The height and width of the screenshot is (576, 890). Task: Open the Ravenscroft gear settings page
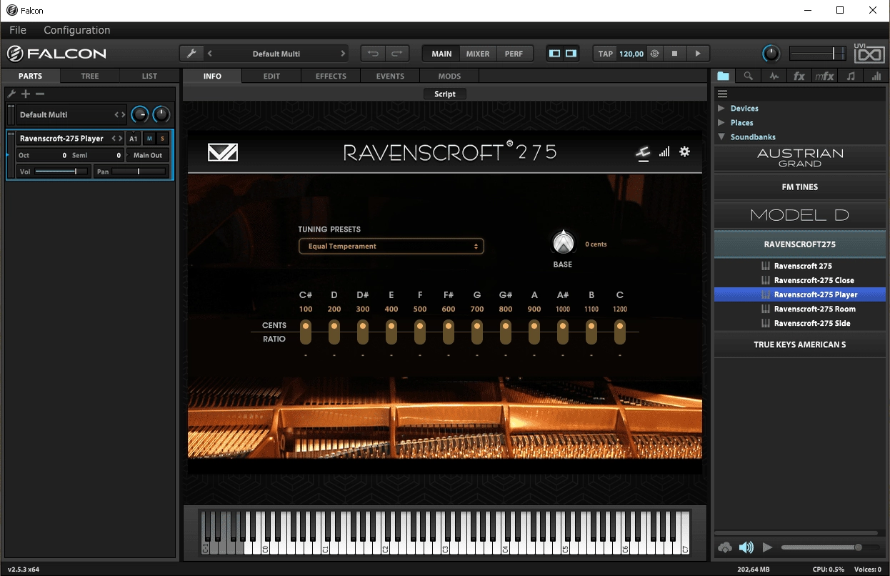684,152
